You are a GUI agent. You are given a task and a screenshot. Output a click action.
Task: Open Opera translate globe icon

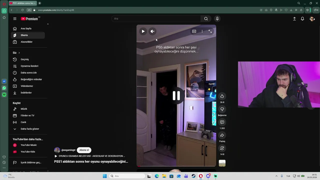click(x=276, y=10)
